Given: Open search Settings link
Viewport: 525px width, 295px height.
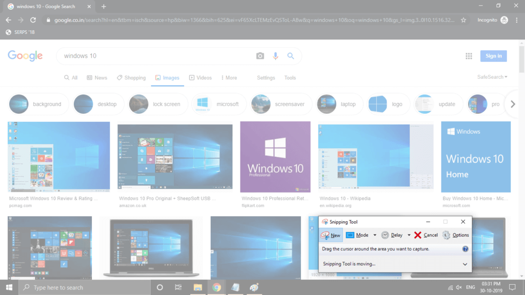Looking at the screenshot, I should click(266, 78).
